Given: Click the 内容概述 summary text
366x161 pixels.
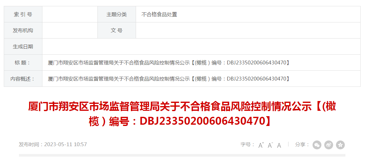Looking at the screenshot, I should 169,79.
